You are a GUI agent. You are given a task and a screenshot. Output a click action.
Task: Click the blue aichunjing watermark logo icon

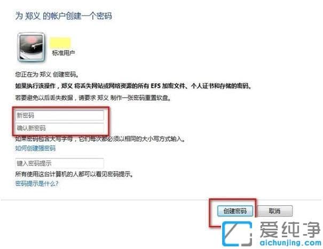point(237,234)
